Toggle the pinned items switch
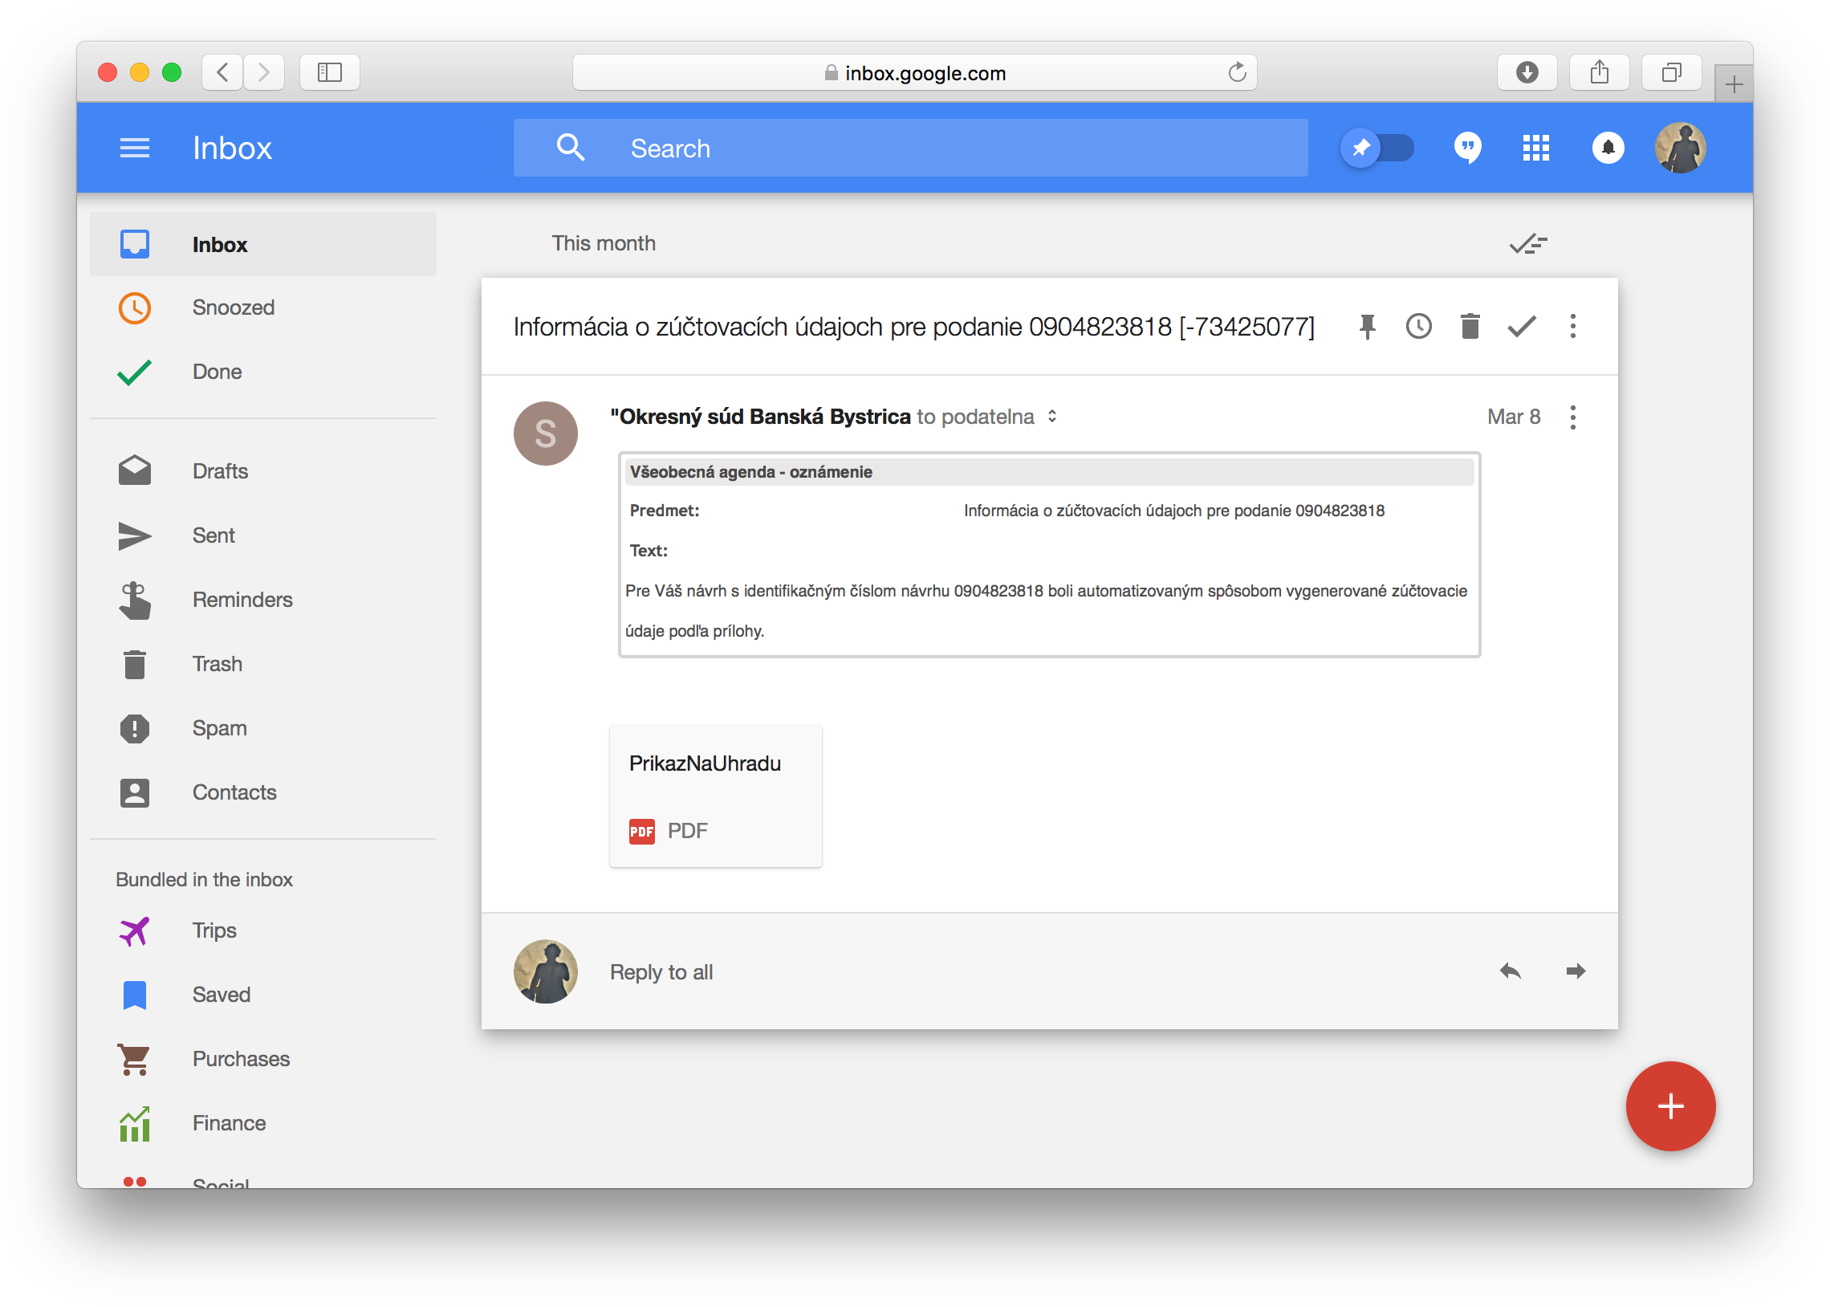 (1377, 148)
